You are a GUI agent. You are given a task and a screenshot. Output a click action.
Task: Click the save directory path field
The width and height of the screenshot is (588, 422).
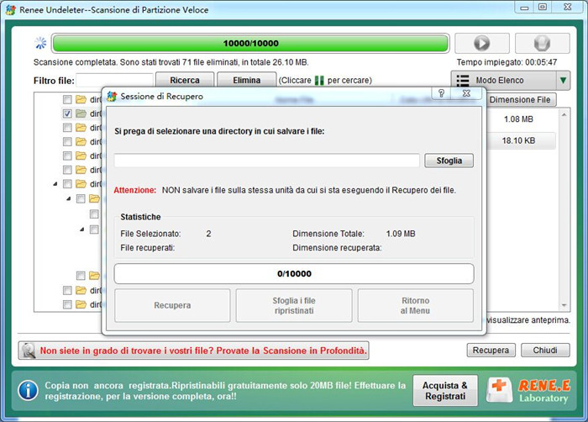click(x=266, y=161)
